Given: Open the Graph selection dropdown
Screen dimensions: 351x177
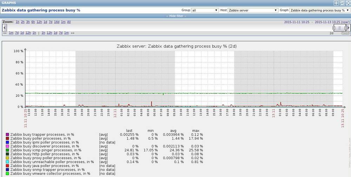Looking at the screenshot, I should click(x=319, y=10).
